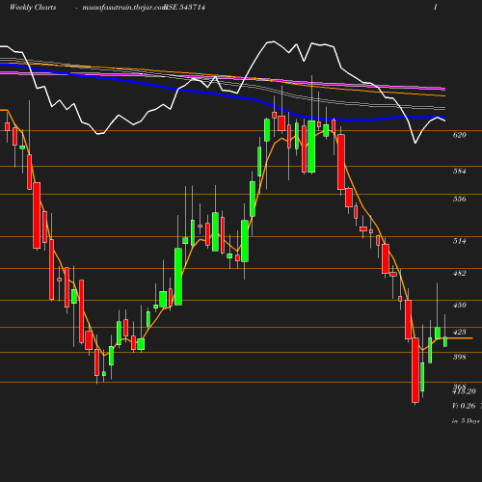Click the last large red candle at the chart low

[415, 370]
